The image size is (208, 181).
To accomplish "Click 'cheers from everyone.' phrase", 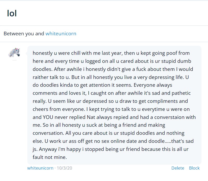I will coord(59,109).
